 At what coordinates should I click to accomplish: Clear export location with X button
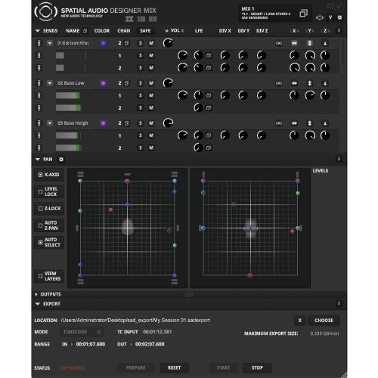click(299, 321)
